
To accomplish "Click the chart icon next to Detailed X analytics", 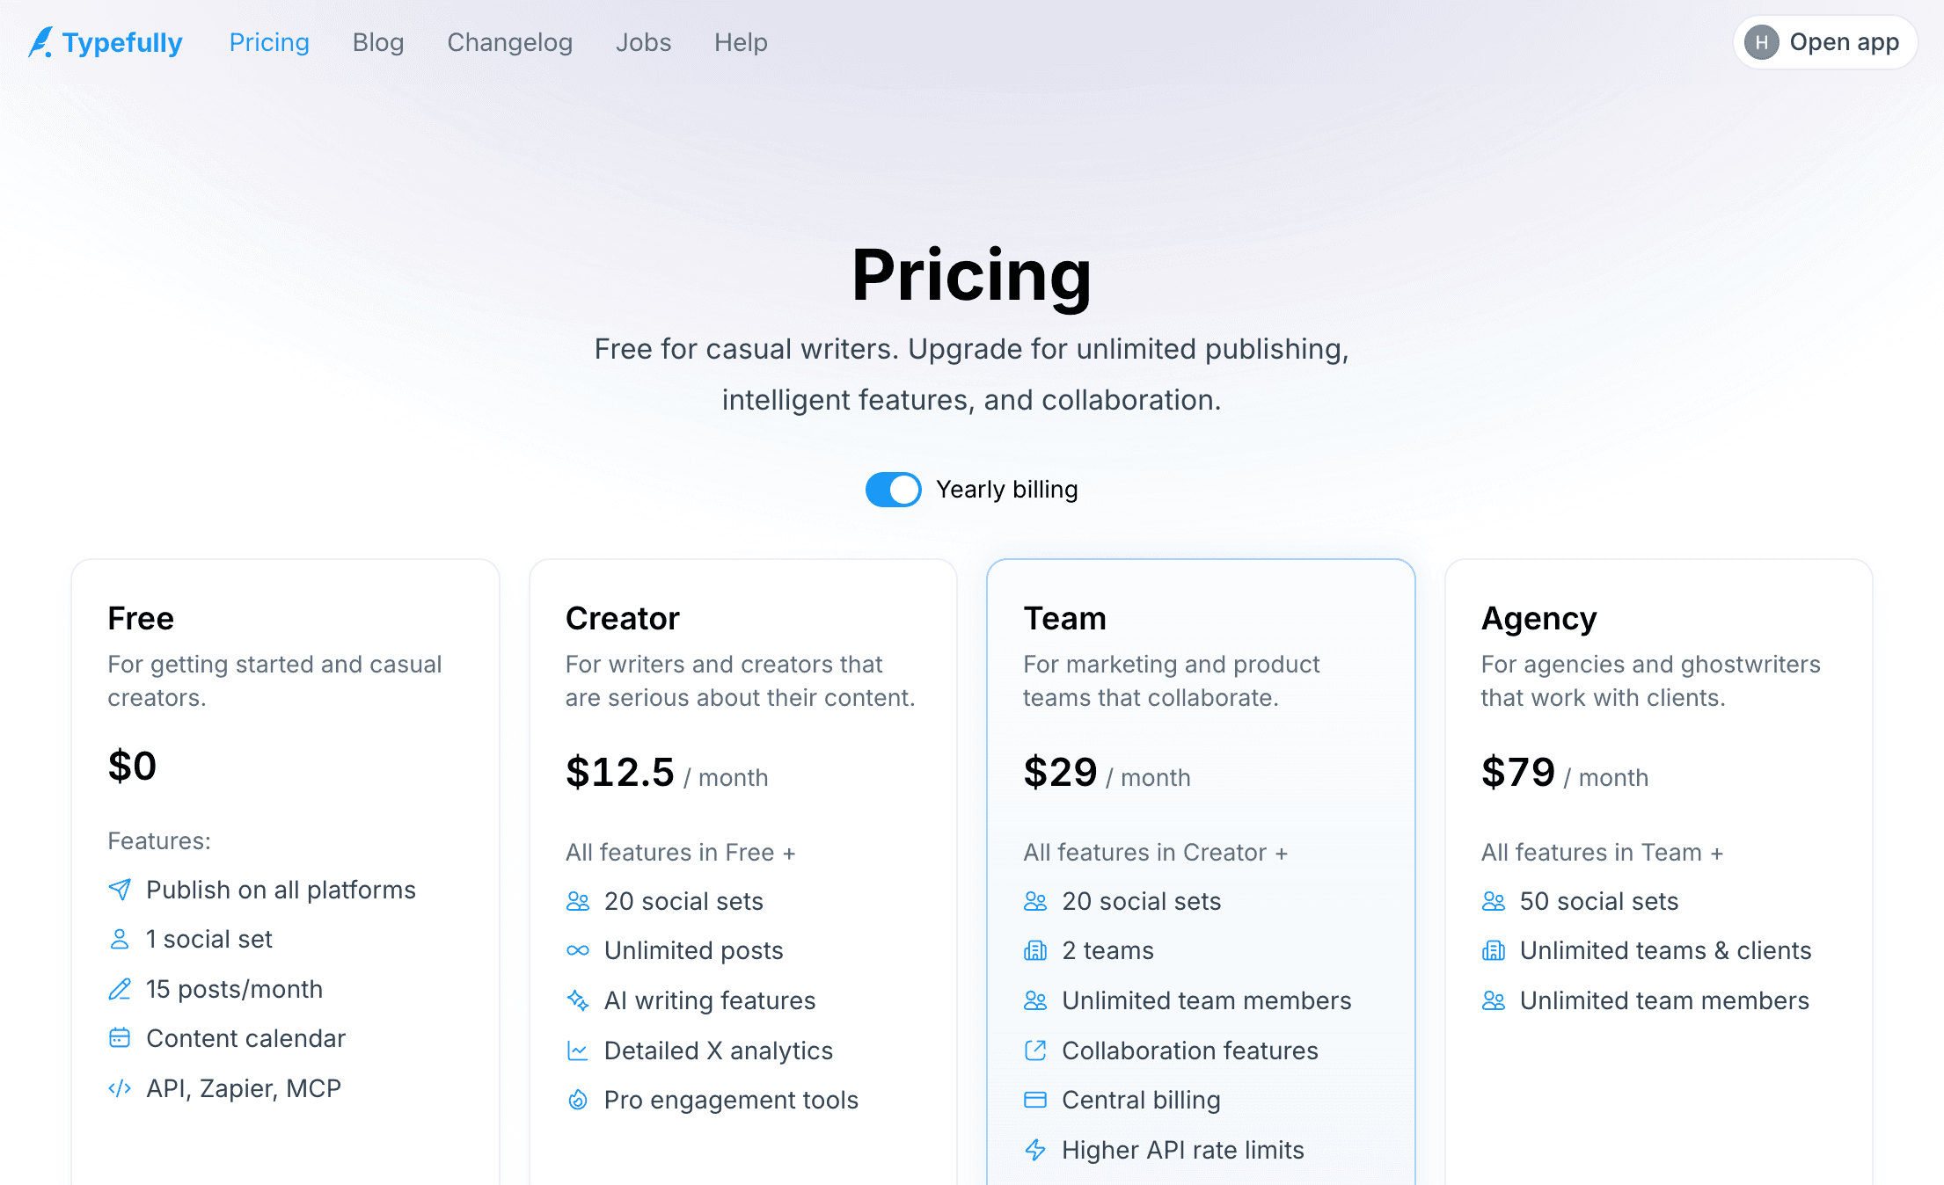I will 578,1051.
